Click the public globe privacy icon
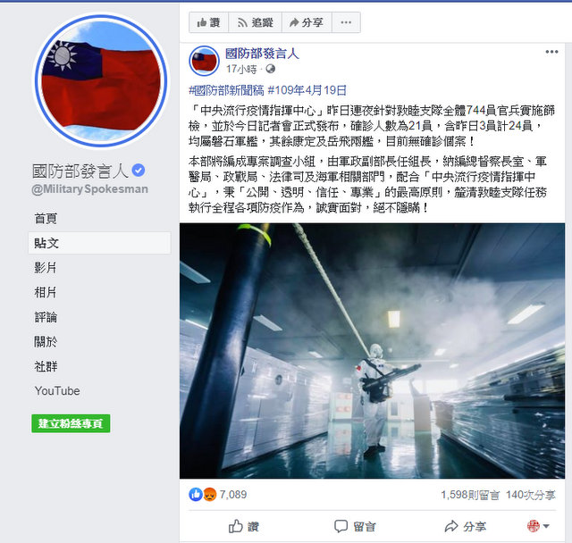This screenshot has width=572, height=543. click(x=270, y=69)
